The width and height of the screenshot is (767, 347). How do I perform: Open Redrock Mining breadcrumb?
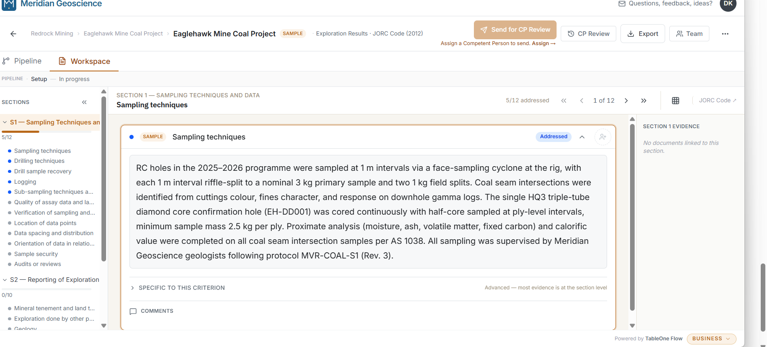pyautogui.click(x=52, y=34)
